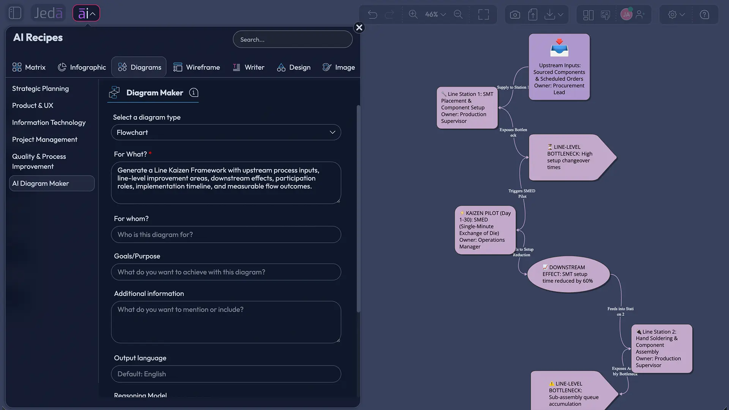The height and width of the screenshot is (410, 729).
Task: Click the redo arrow icon
Action: point(390,14)
